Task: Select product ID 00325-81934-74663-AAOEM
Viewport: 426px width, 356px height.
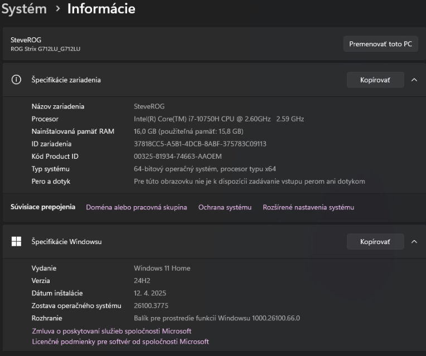Action: click(178, 156)
